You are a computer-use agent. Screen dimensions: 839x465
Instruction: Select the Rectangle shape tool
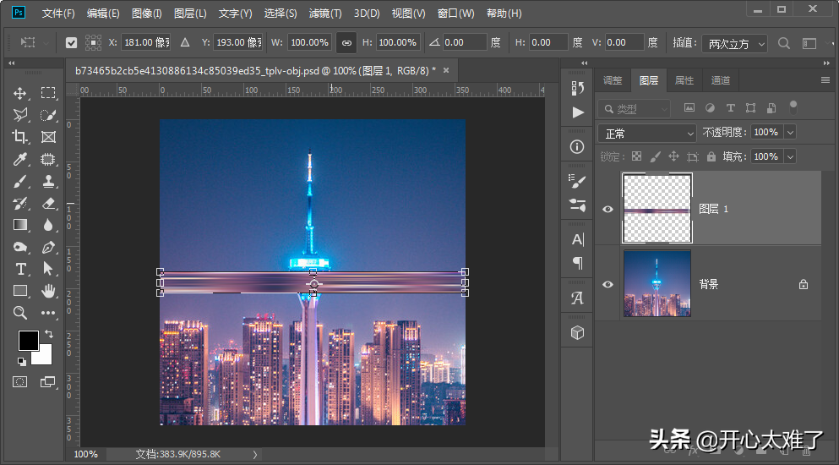[19, 290]
